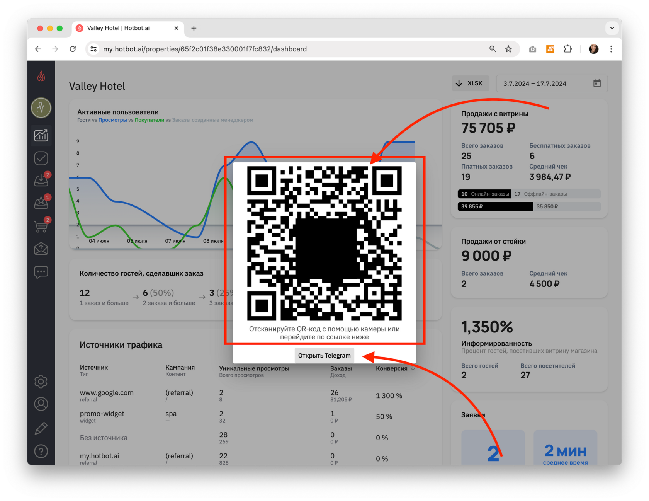Click the Hotbot flame logo in the sidebar

[x=41, y=77]
